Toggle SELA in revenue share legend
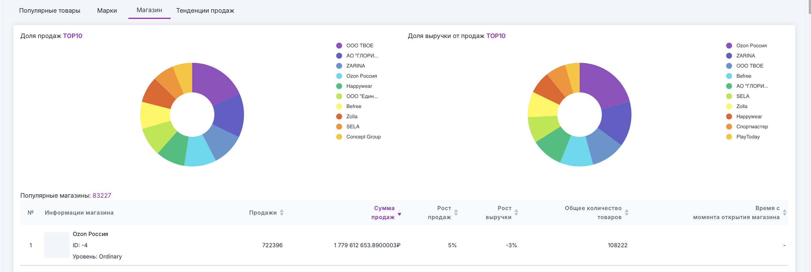 pyautogui.click(x=738, y=96)
